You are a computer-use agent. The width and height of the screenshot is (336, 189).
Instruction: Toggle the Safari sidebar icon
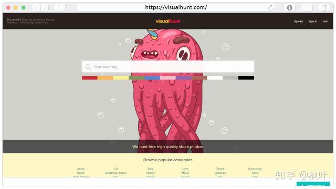click(59, 8)
